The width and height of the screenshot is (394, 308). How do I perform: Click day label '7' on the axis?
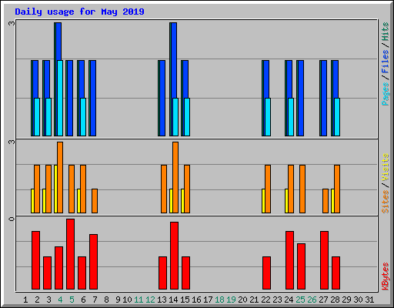click(95, 300)
